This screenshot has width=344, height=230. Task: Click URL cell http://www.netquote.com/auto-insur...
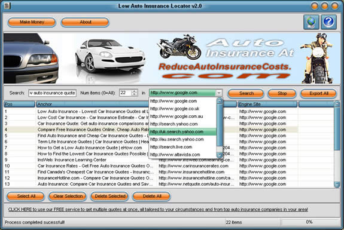(196, 184)
